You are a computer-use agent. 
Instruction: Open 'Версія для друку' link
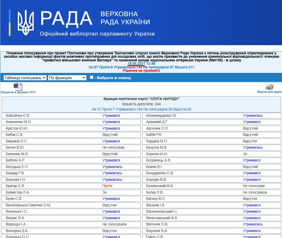coord(270,92)
